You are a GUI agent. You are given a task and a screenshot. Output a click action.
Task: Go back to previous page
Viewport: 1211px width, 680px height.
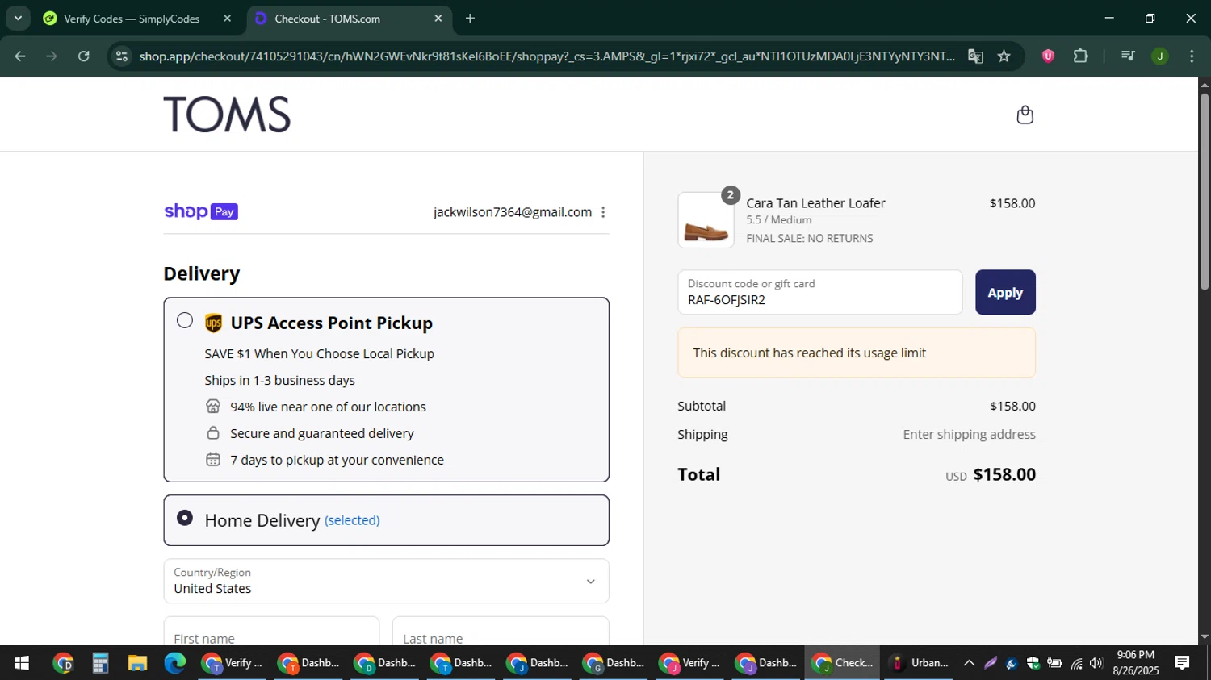tap(20, 56)
